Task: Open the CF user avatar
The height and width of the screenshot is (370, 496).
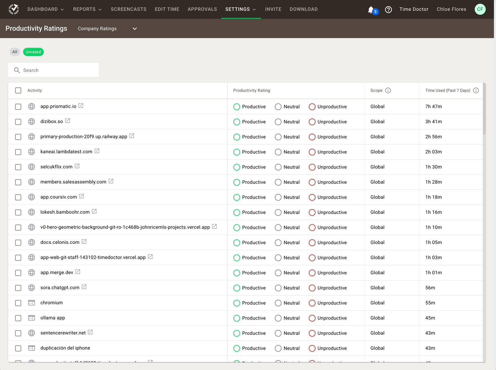Action: (x=480, y=9)
